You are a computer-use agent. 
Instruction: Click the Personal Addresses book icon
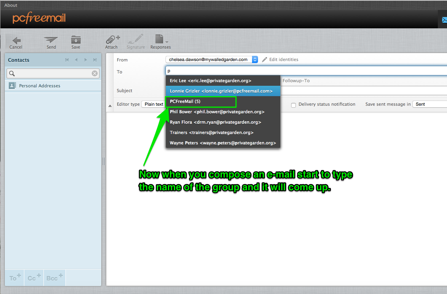(x=12, y=85)
